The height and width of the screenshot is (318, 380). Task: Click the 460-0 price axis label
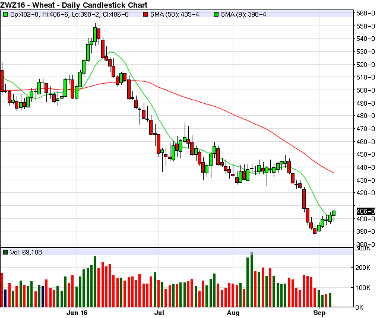point(366,142)
